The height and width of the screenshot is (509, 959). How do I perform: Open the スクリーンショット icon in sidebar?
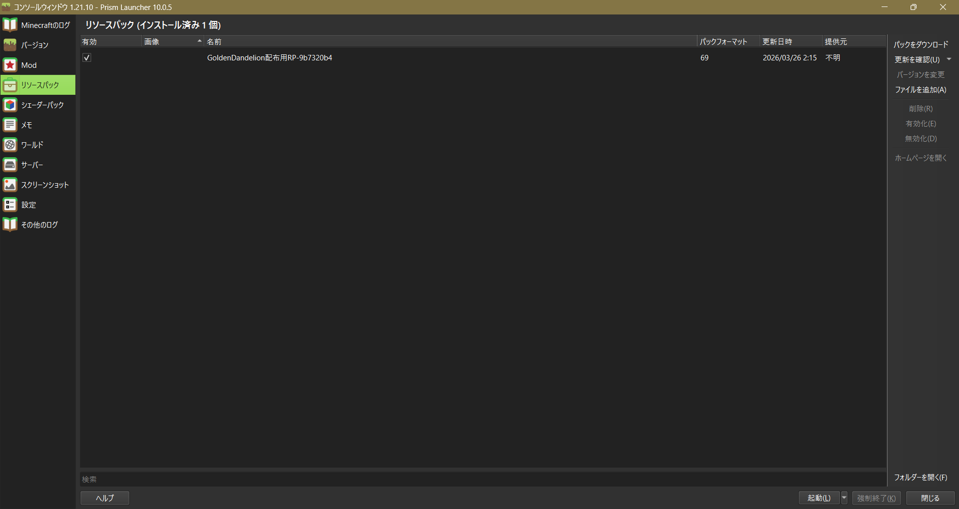pyautogui.click(x=10, y=185)
